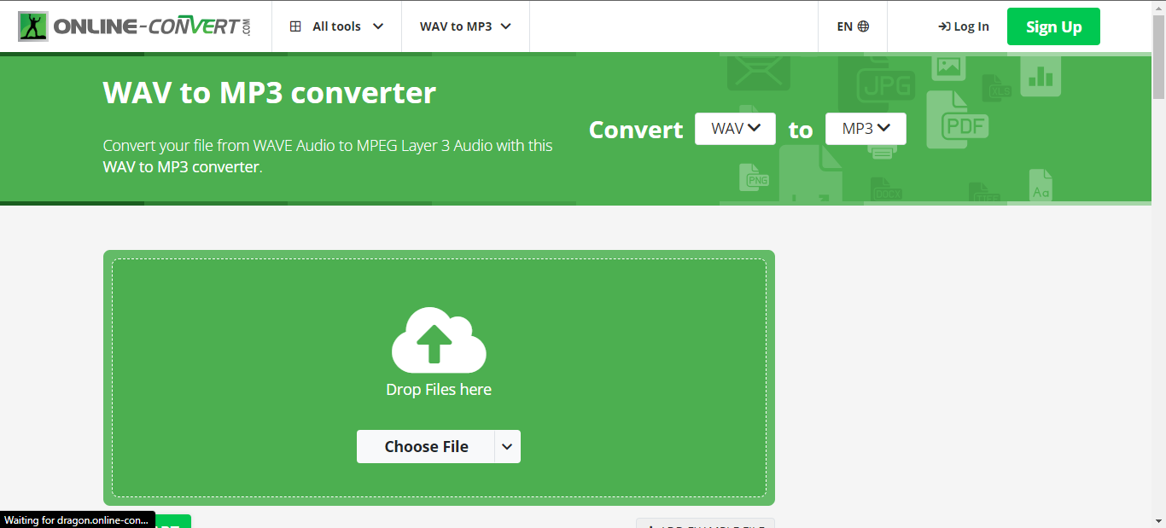The height and width of the screenshot is (528, 1166).
Task: Click the cloud upload icon
Action: (439, 340)
